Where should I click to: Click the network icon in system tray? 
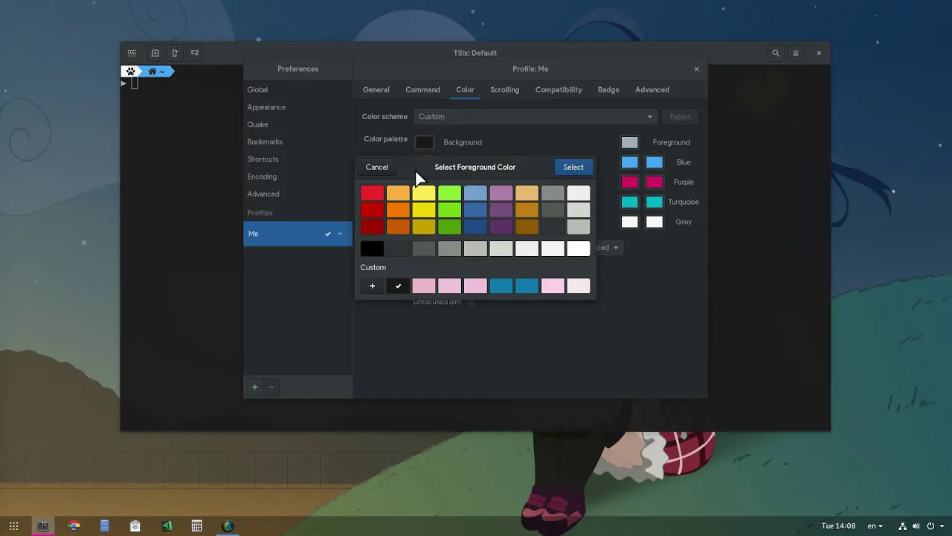click(x=902, y=526)
